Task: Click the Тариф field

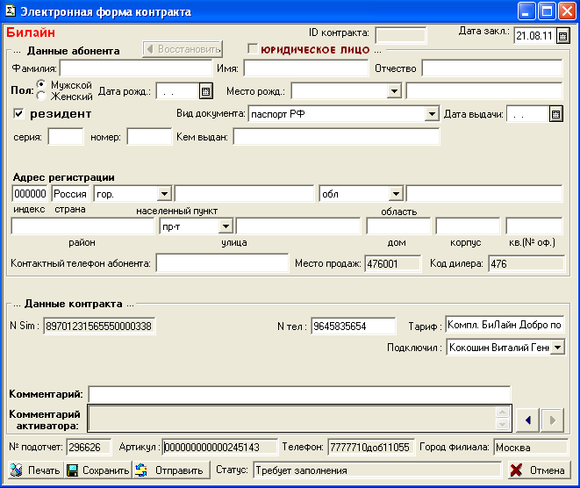Action: pos(505,326)
